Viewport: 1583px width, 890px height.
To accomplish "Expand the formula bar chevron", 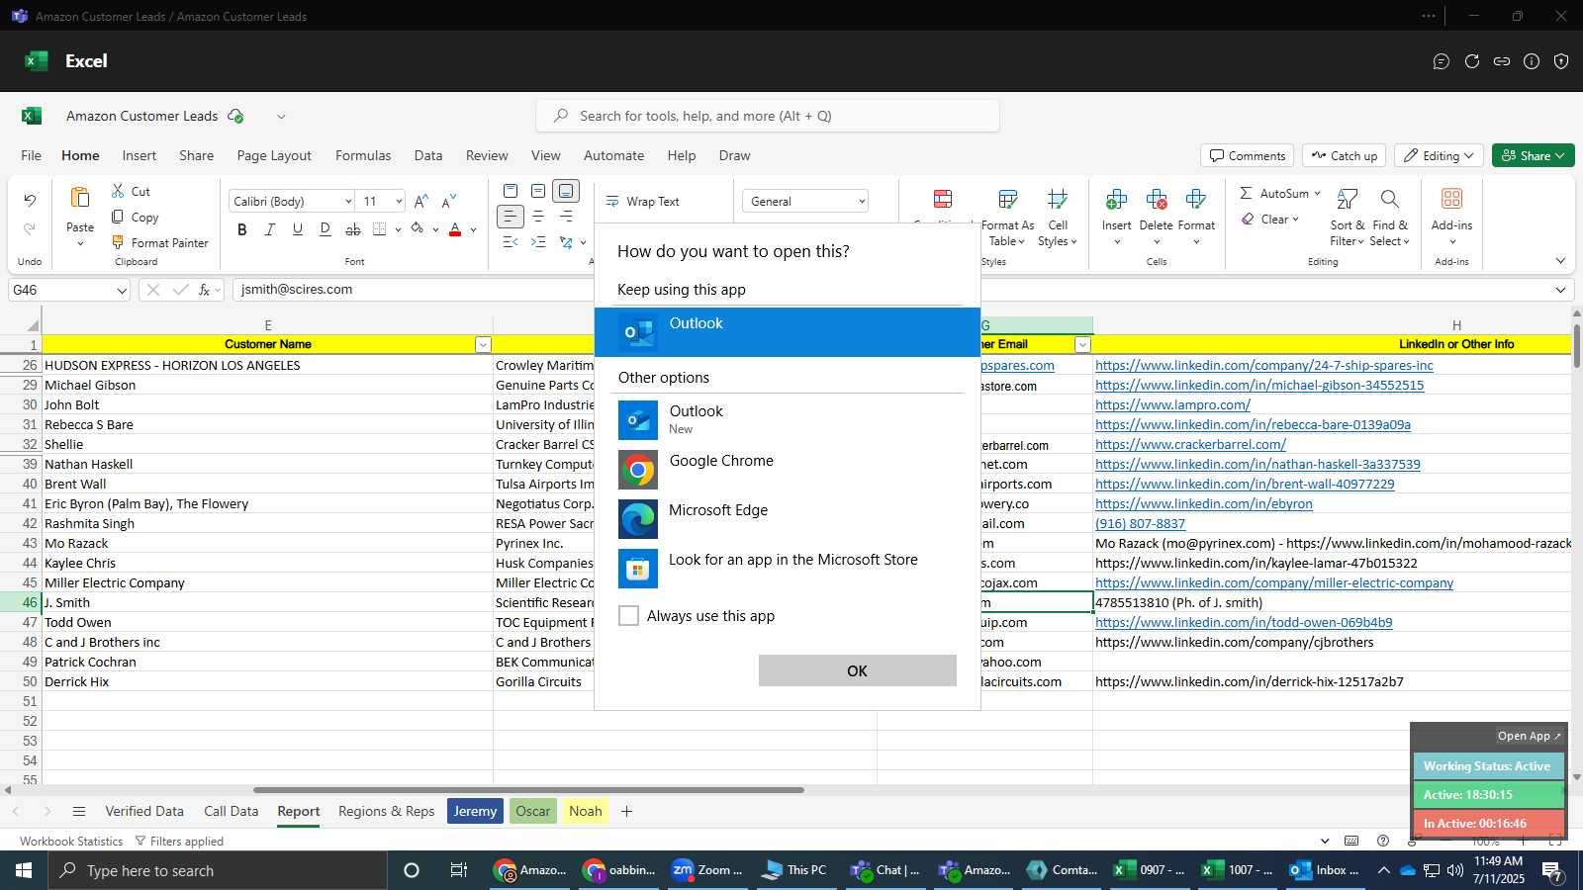I will [1560, 290].
